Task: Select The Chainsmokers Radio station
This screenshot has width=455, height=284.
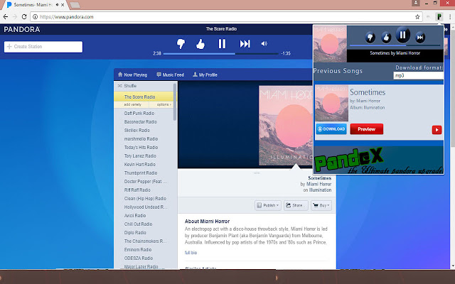Action: pos(145,241)
